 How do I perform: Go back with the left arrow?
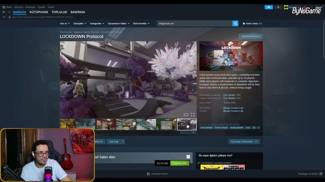tap(4, 12)
